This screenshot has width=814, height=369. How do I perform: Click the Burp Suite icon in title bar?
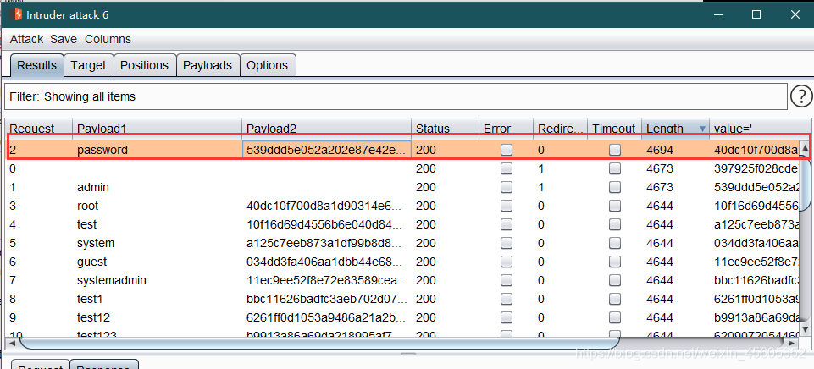pos(15,15)
